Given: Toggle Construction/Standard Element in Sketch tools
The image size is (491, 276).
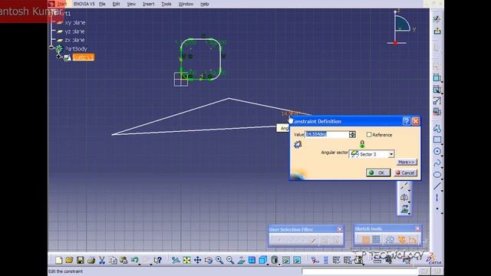Looking at the screenshot, I should click(390, 240).
